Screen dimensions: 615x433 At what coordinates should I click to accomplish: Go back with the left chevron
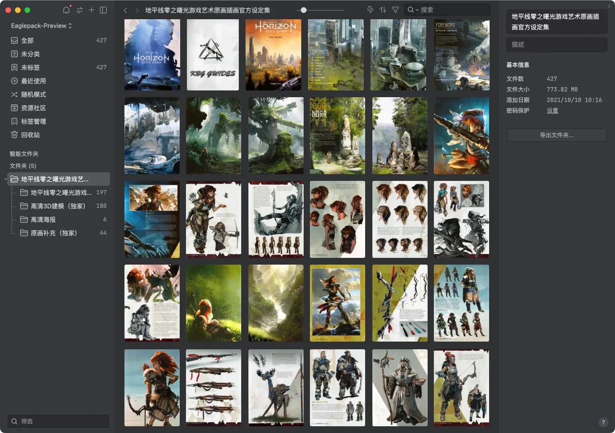[125, 10]
